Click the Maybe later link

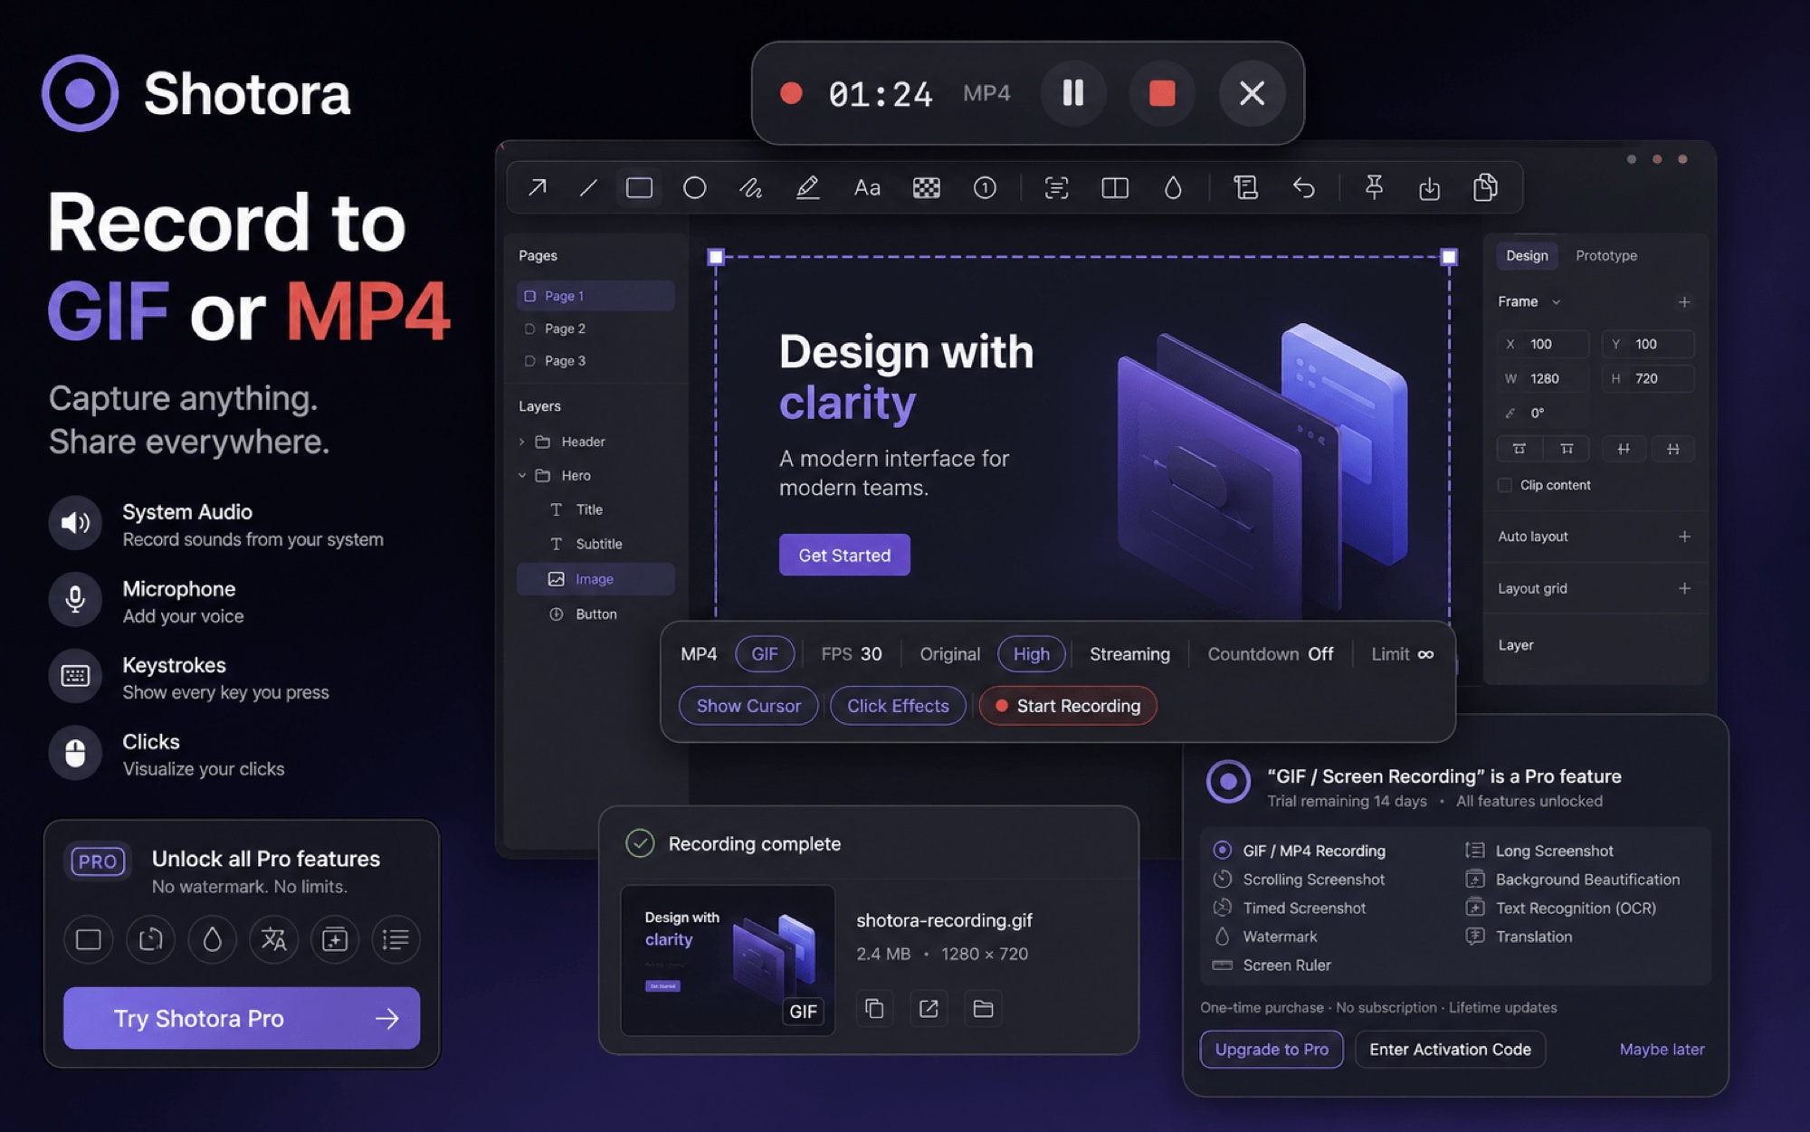1662,1050
